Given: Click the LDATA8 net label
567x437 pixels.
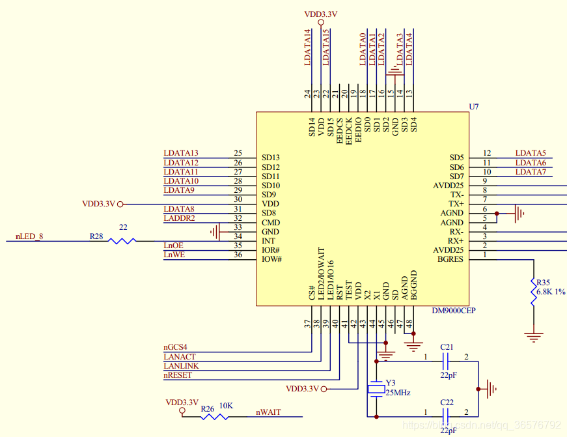Looking at the screenshot, I should coord(179,209).
